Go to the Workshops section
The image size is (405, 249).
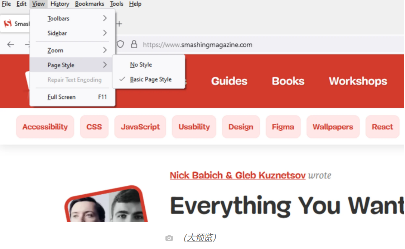(x=358, y=81)
